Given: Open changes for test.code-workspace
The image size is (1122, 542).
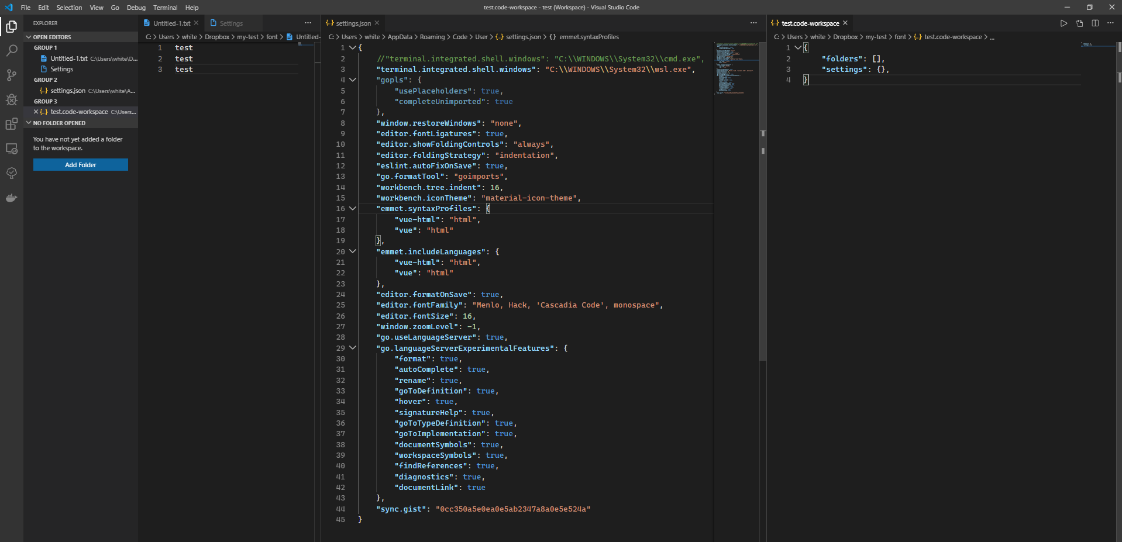Looking at the screenshot, I should click(x=1079, y=23).
